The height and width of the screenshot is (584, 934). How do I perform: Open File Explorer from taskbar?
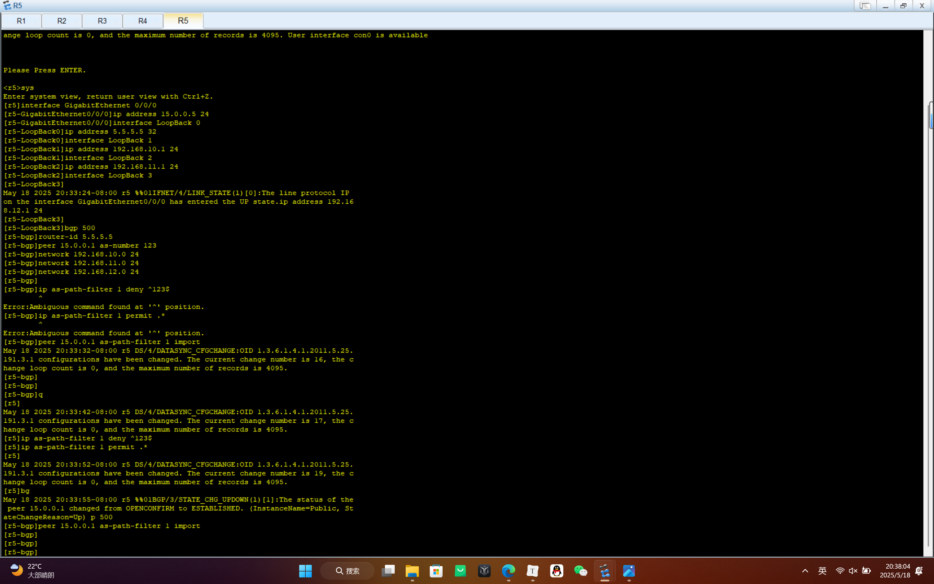(412, 570)
